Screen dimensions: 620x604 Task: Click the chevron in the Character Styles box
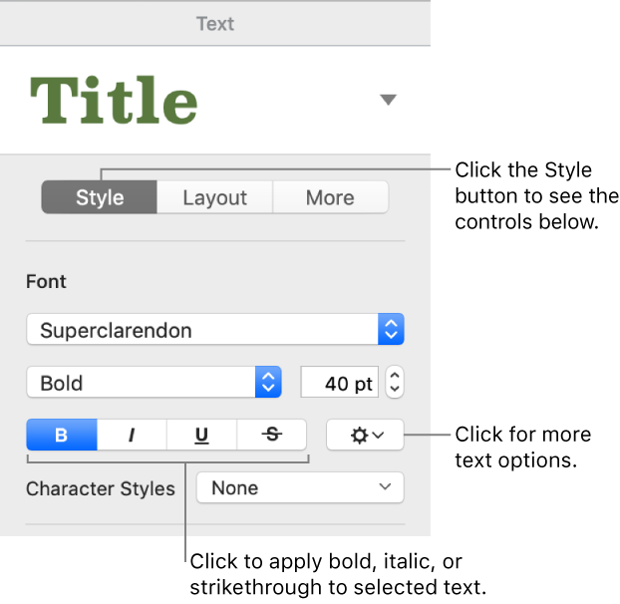[x=385, y=488]
